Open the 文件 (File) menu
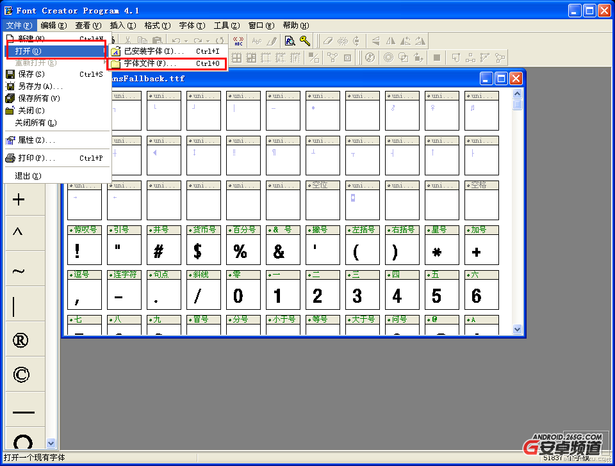 pos(19,26)
